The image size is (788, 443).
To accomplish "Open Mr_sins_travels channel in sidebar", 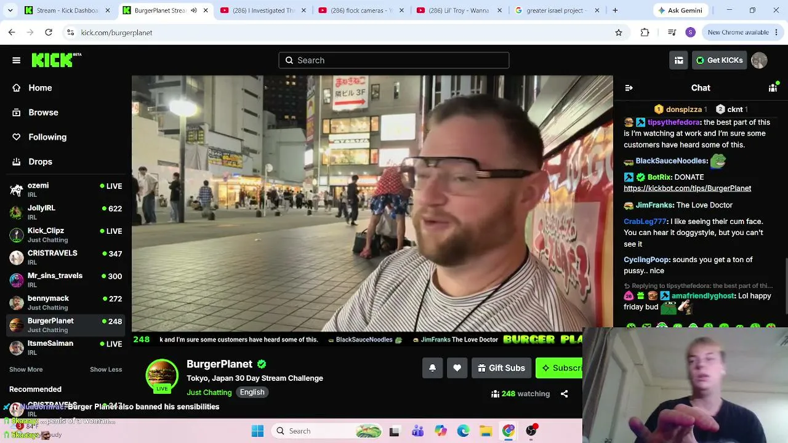I will point(66,280).
